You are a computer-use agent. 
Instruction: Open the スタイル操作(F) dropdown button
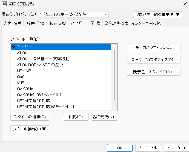coord(30,129)
